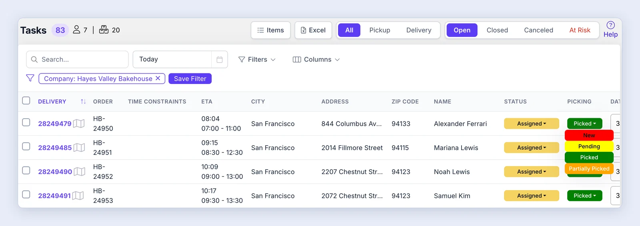Click the search magnifier icon
This screenshot has width=640, height=226.
click(x=34, y=59)
